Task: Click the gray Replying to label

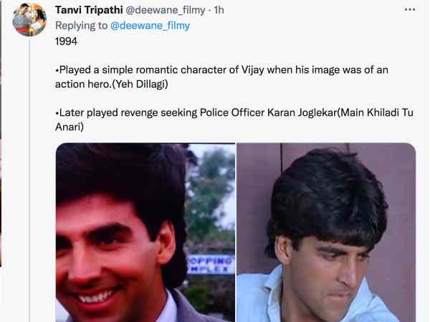Action: 81,26
